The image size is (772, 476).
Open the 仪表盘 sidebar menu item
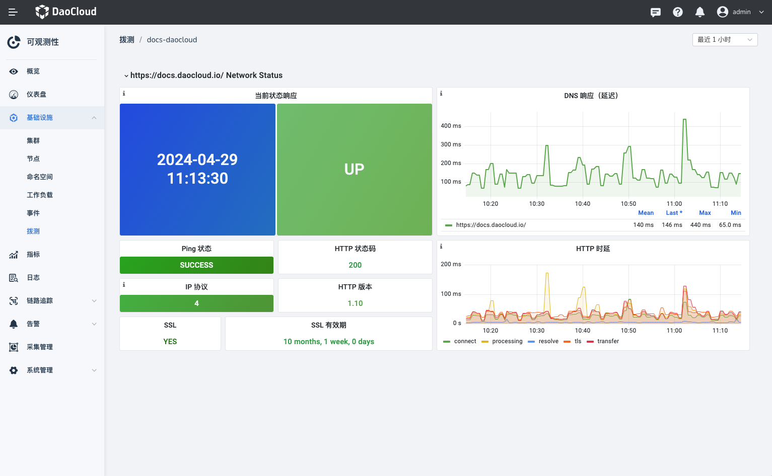click(x=36, y=95)
